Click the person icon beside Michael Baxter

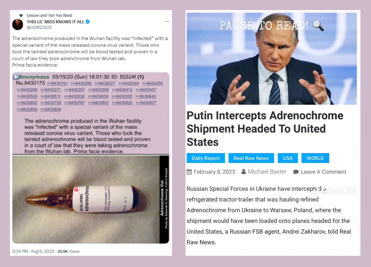[244, 172]
